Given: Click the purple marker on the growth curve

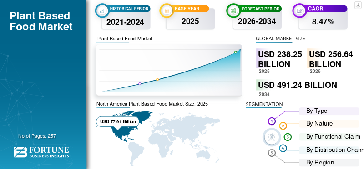Looking at the screenshot, I should click(140, 84).
